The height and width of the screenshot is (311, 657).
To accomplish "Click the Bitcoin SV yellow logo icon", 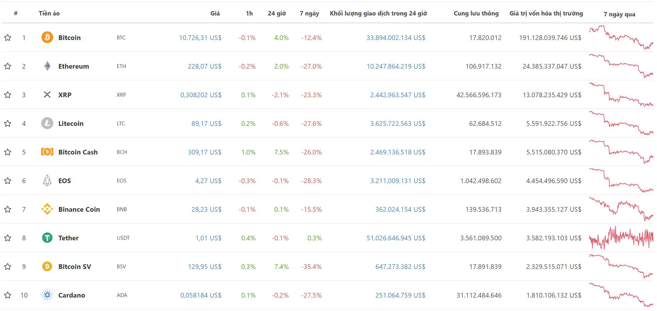I will [x=47, y=266].
